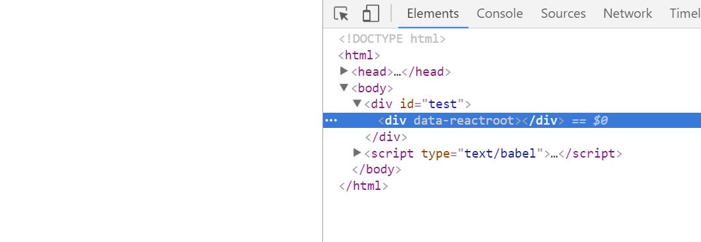Switch to the Console tab
Screen dimensions: 701x242
(499, 14)
